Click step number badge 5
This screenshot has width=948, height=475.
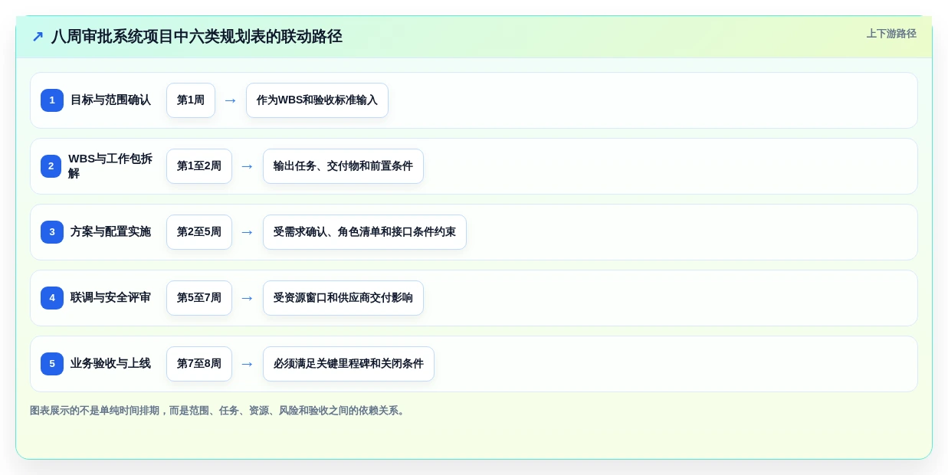click(x=52, y=364)
